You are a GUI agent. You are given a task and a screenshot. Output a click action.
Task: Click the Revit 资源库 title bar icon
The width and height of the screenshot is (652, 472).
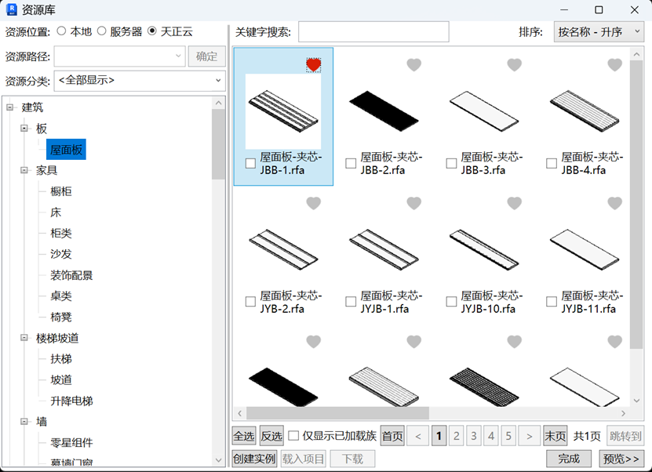click(12, 9)
